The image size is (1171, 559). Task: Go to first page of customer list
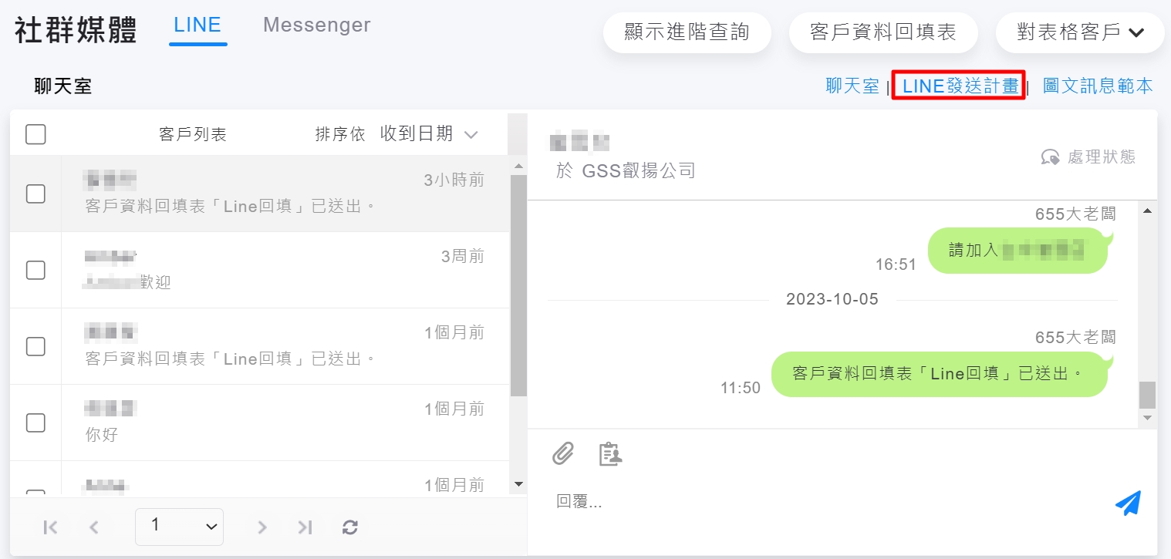pyautogui.click(x=51, y=527)
